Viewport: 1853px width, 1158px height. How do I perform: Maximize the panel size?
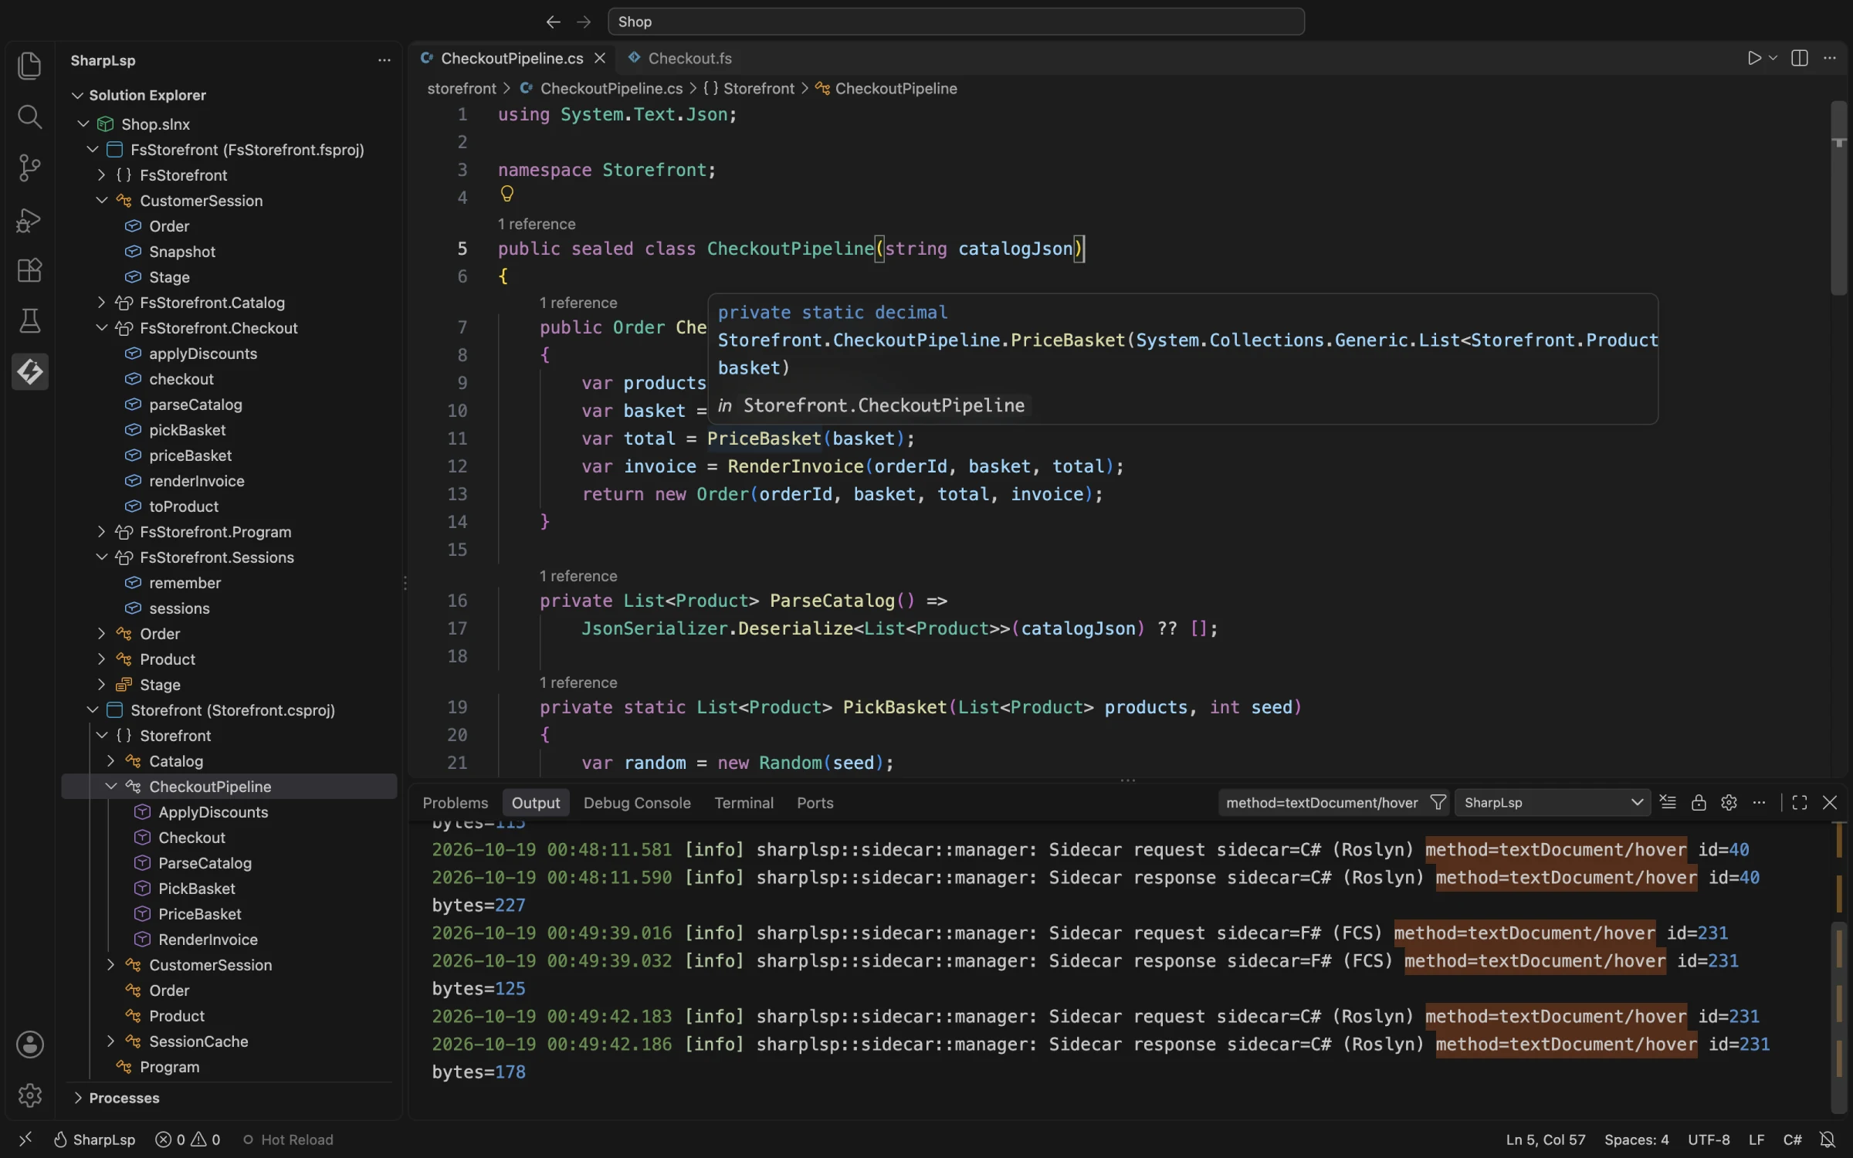(1800, 802)
